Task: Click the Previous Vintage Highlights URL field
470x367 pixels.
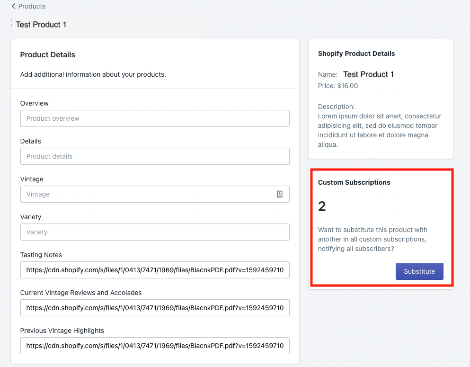Action: pyautogui.click(x=155, y=346)
